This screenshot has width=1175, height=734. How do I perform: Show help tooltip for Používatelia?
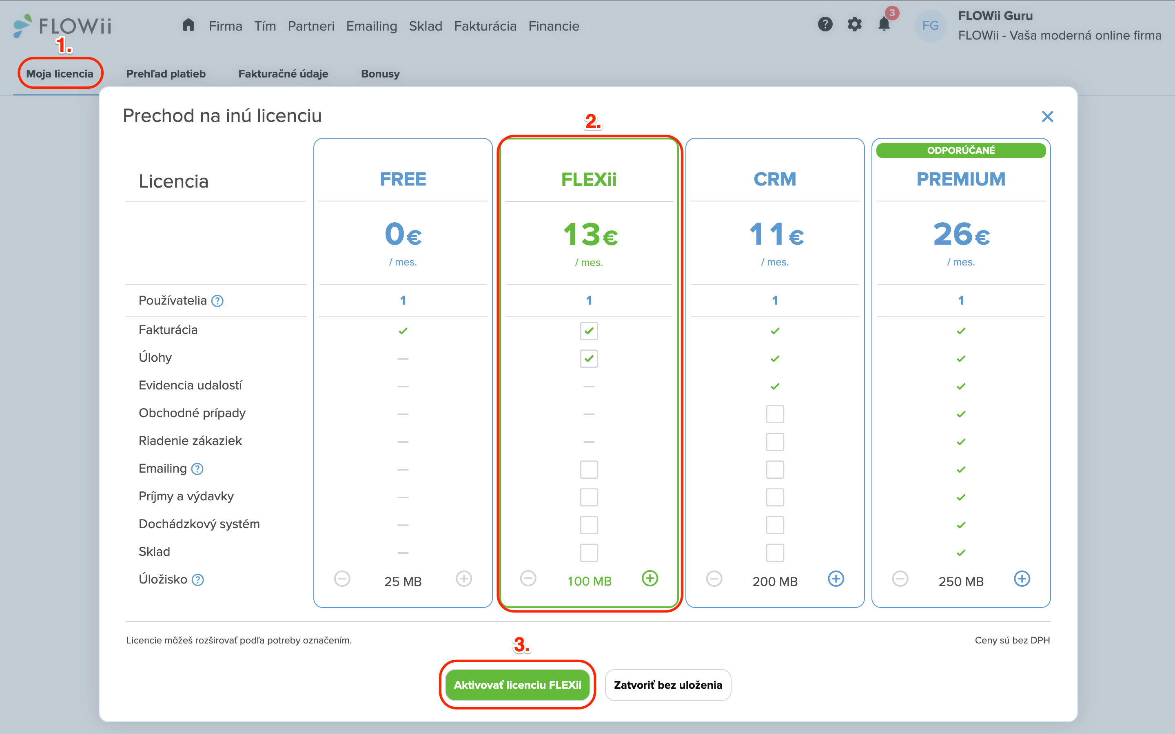point(217,301)
